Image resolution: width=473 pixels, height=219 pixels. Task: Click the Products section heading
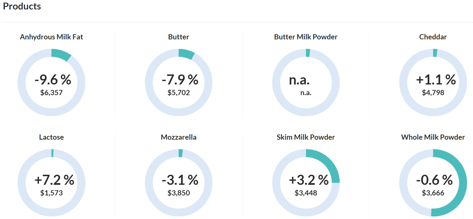pyautogui.click(x=22, y=6)
